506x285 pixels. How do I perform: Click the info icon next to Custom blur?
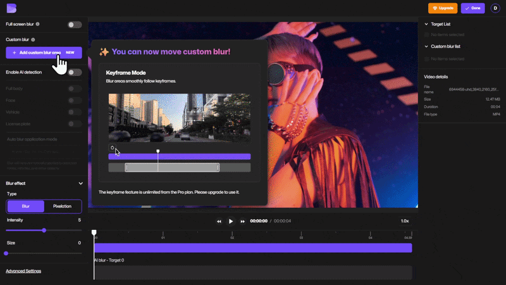pos(33,40)
